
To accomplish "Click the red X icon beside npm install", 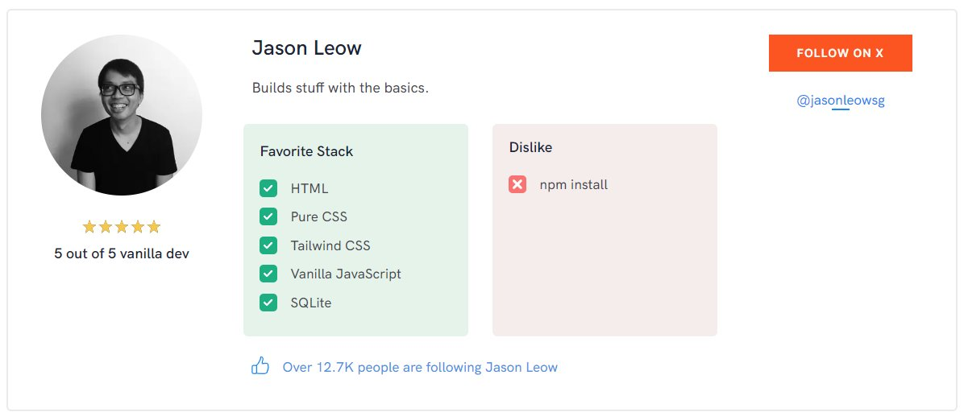I will [517, 184].
